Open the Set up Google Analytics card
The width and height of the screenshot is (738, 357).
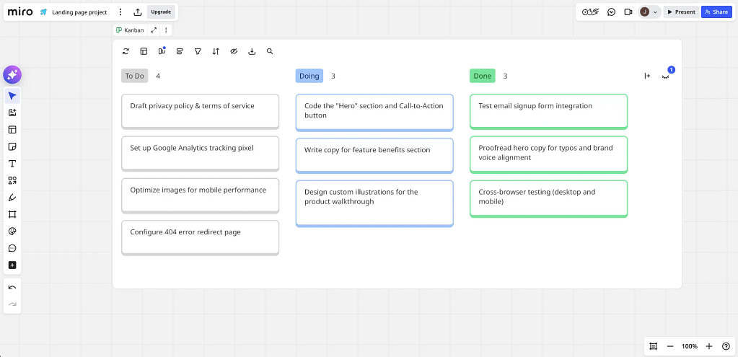[200, 154]
